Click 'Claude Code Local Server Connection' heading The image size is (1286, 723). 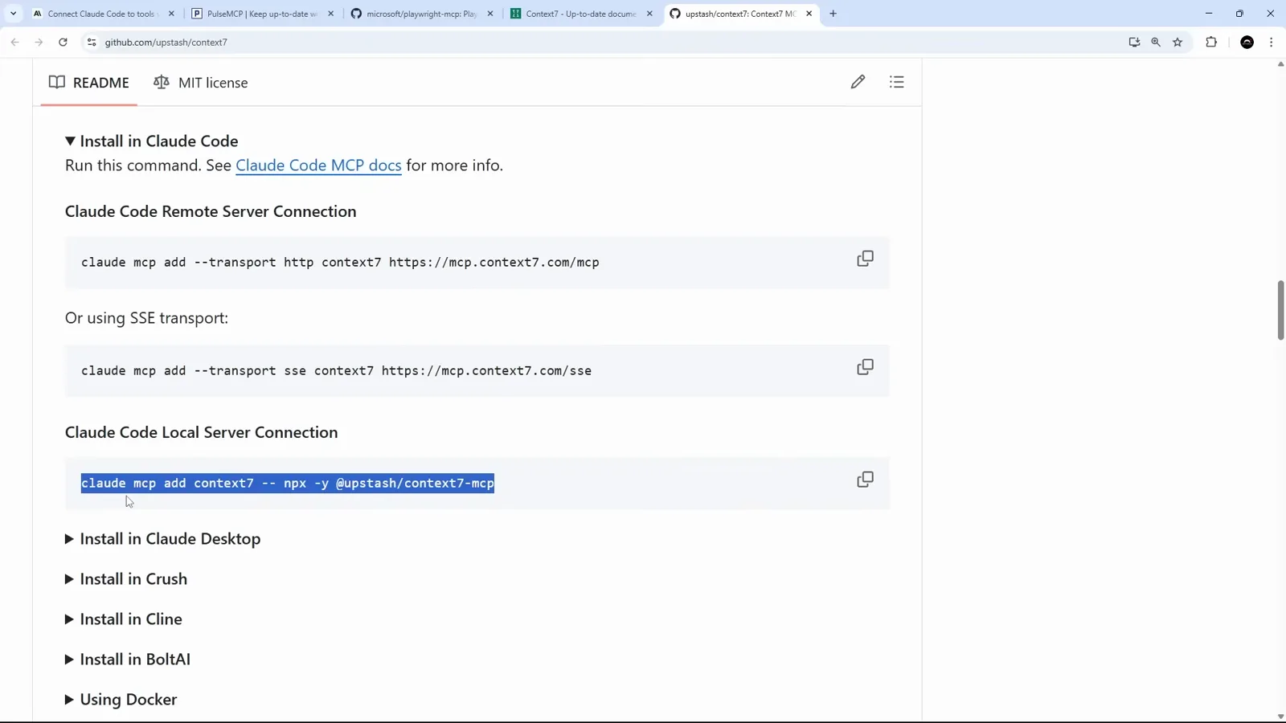point(202,432)
